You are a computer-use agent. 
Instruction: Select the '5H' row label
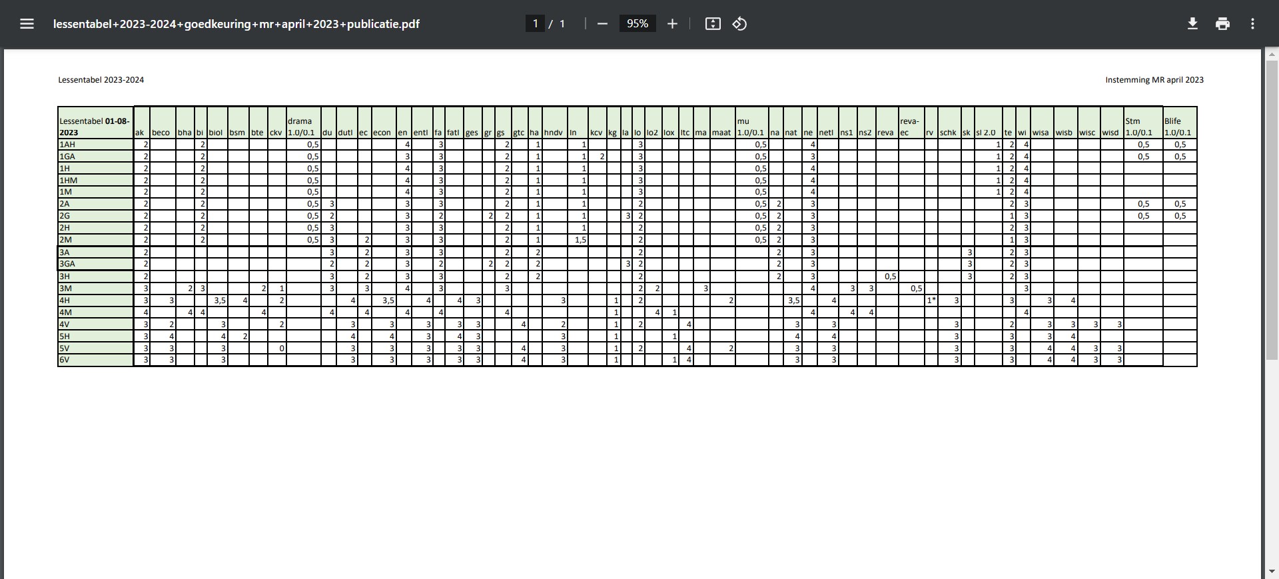pyautogui.click(x=96, y=336)
